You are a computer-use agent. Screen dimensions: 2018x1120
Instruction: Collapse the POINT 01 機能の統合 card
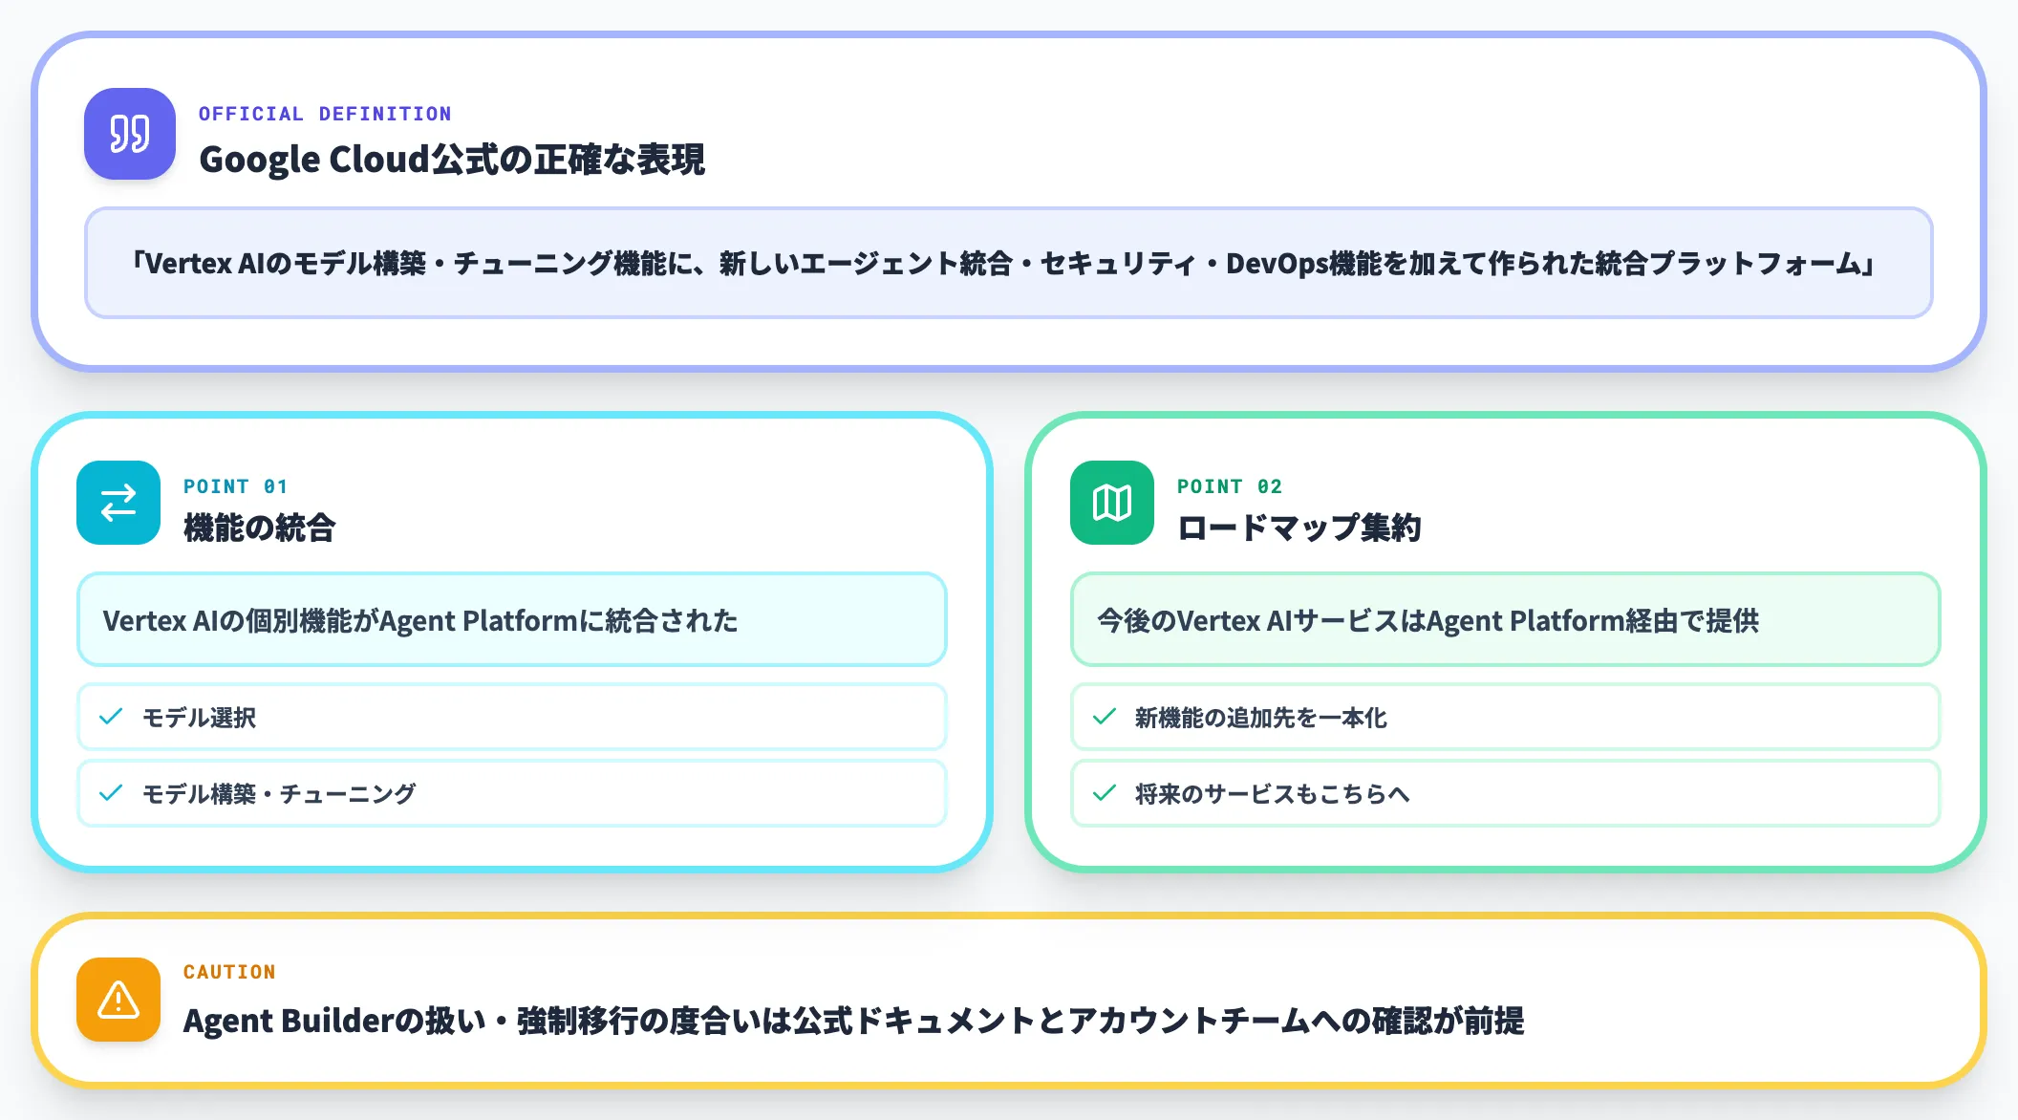point(511,642)
